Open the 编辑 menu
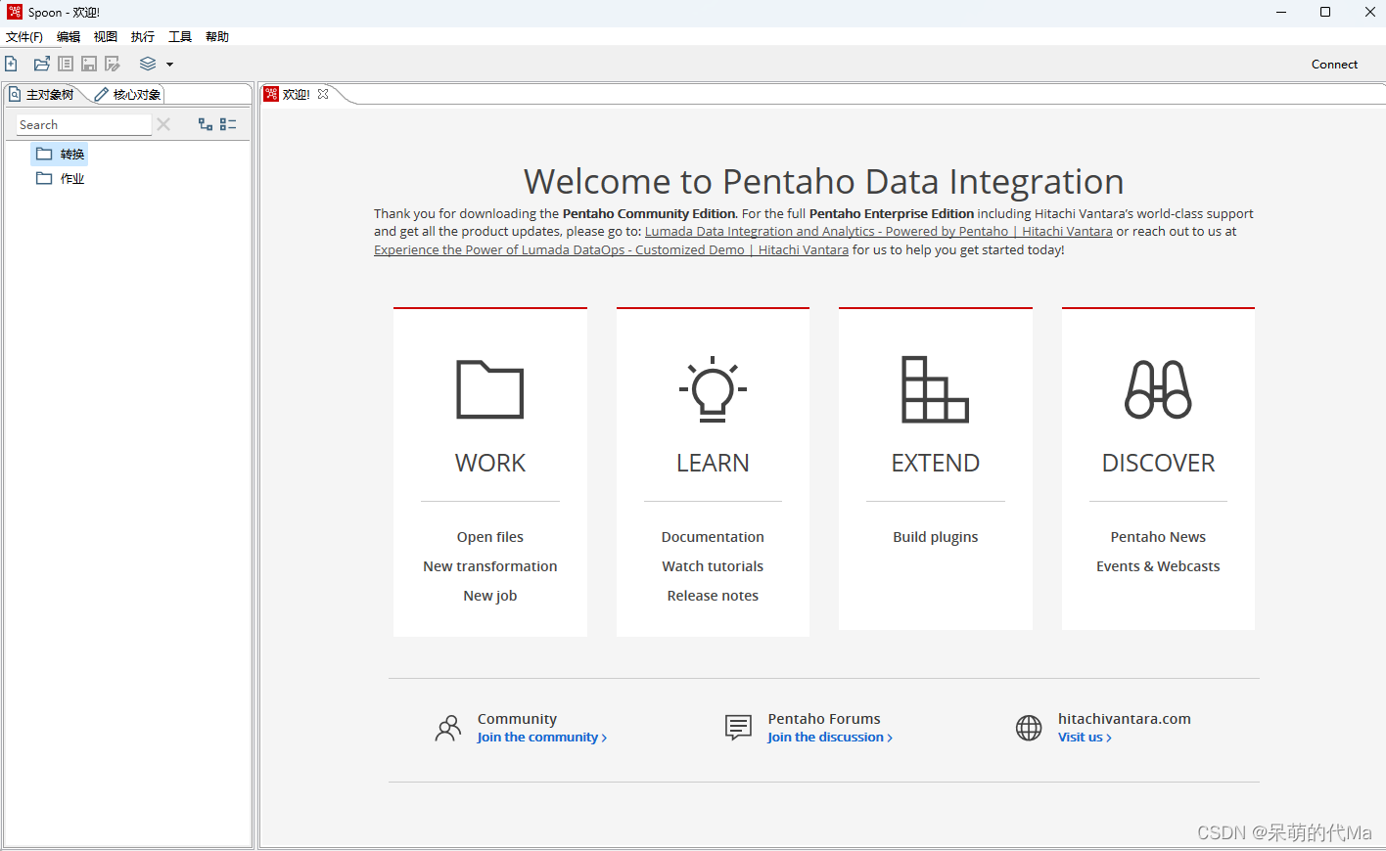Image resolution: width=1386 pixels, height=851 pixels. tap(69, 36)
